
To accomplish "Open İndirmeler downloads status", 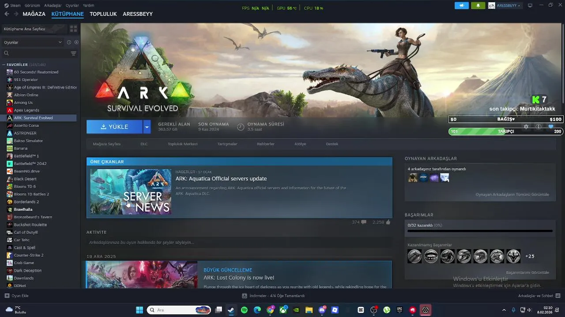I will click(x=273, y=296).
